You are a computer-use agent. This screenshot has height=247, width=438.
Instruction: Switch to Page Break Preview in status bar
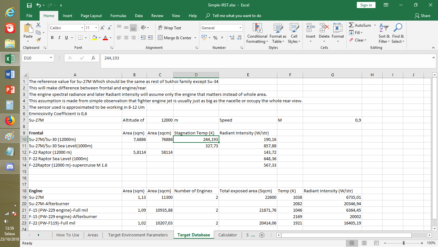tap(376, 243)
